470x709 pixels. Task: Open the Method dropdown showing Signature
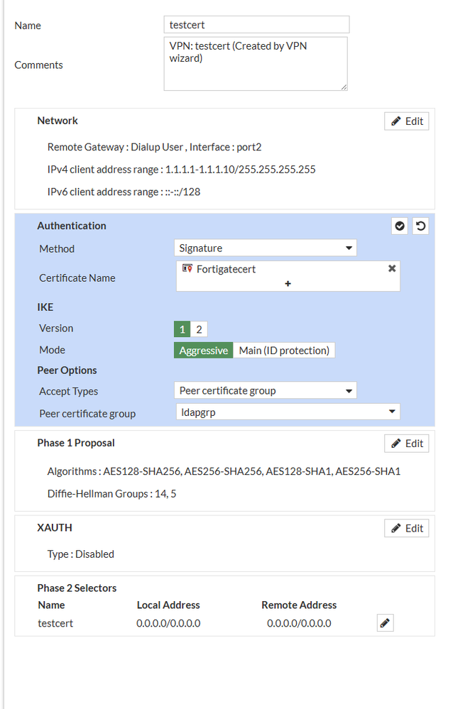(266, 248)
